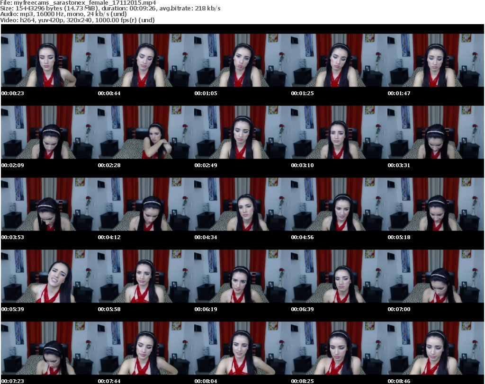485x384 pixels.
Task: Click timestamp label 00:03:10
Action: pyautogui.click(x=302, y=165)
